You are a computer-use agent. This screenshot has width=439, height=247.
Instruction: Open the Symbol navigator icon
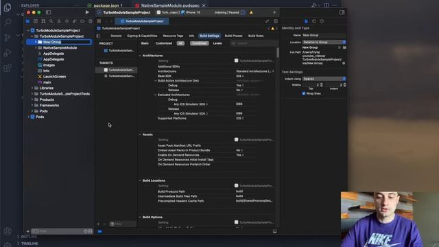click(43, 21)
